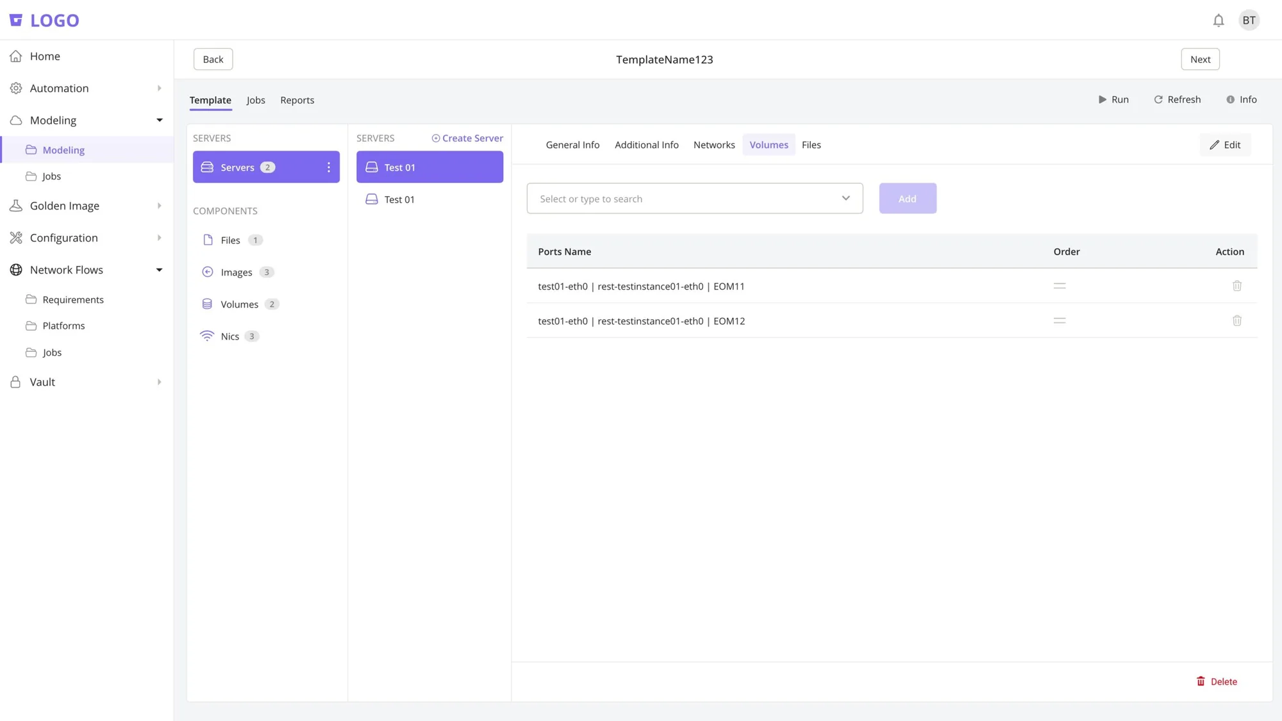The height and width of the screenshot is (721, 1282).
Task: Click Create Server link
Action: point(467,138)
